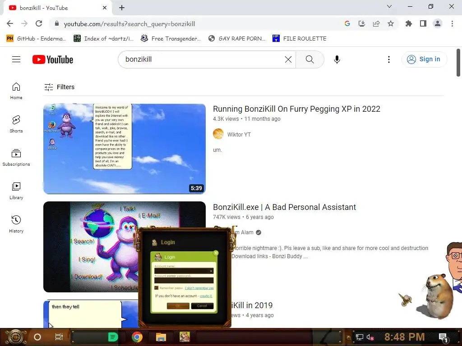The width and height of the screenshot is (462, 346).
Task: Open the YouTube guide hamburger menu
Action: 16,59
